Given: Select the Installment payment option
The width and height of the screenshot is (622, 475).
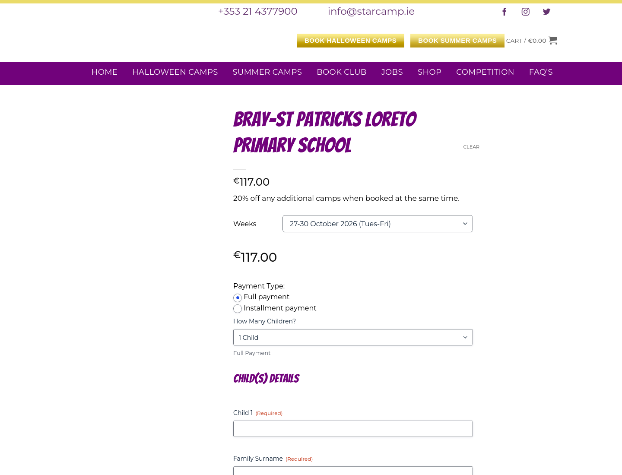Looking at the screenshot, I should [x=238, y=309].
